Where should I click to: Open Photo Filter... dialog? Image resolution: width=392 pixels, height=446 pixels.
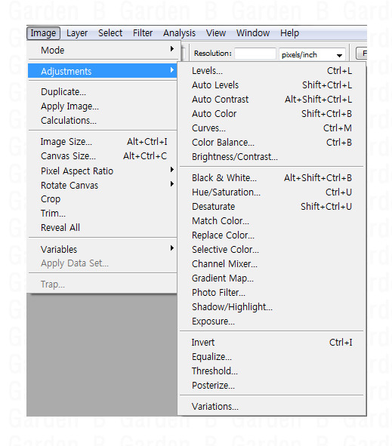(x=272, y=292)
